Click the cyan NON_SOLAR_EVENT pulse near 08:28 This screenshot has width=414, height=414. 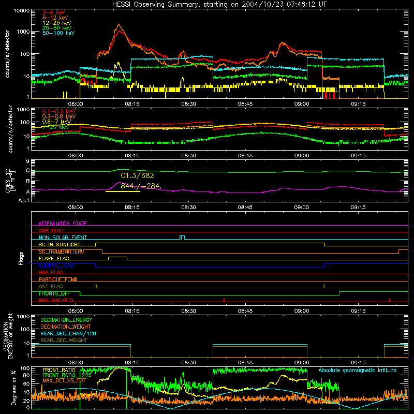182,238
